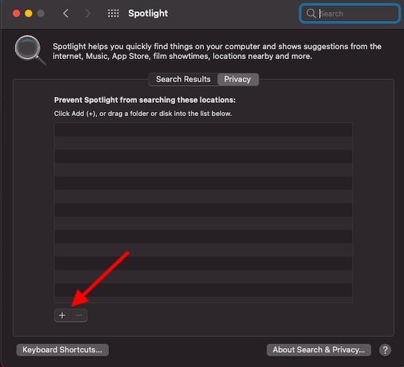This screenshot has height=367, width=404.
Task: Open About Search & Privacy… info
Action: click(x=319, y=350)
